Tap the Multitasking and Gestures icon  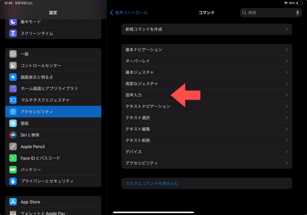(13, 100)
